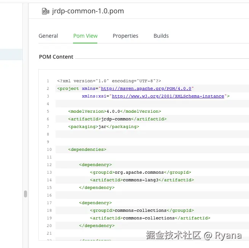This screenshot has width=249, height=248.
Task: Switch to the General tab
Action: coord(48,36)
